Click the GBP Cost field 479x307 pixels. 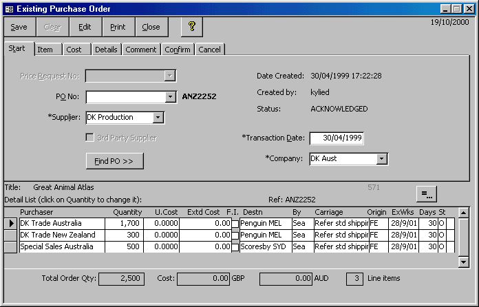click(203, 279)
